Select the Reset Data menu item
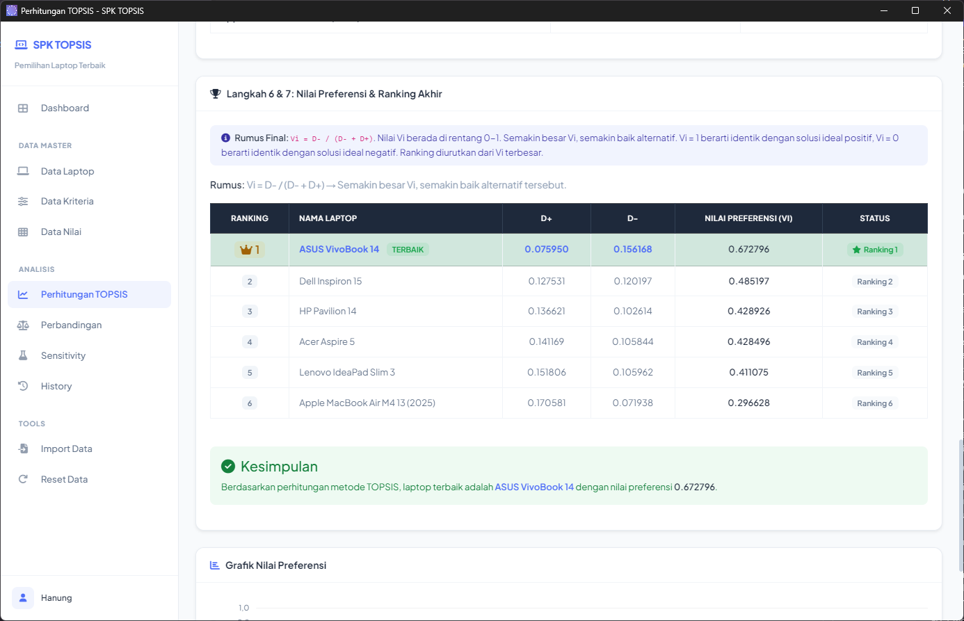This screenshot has width=964, height=621. pos(89,479)
